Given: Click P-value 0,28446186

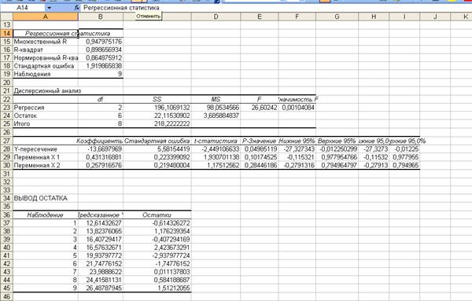Looking at the screenshot, I should point(260,165).
